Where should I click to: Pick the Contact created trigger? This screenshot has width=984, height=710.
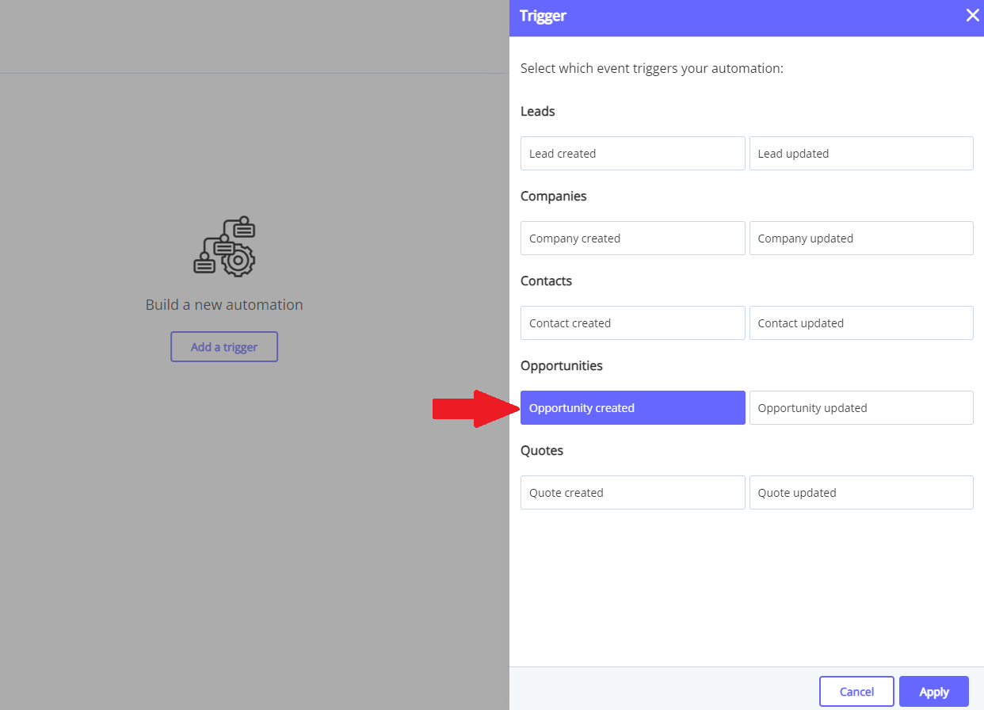tap(632, 323)
